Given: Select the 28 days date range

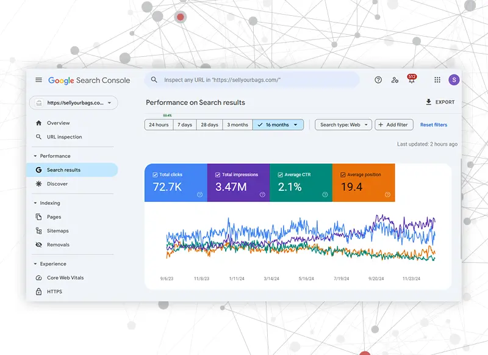Looking at the screenshot, I should pyautogui.click(x=209, y=124).
